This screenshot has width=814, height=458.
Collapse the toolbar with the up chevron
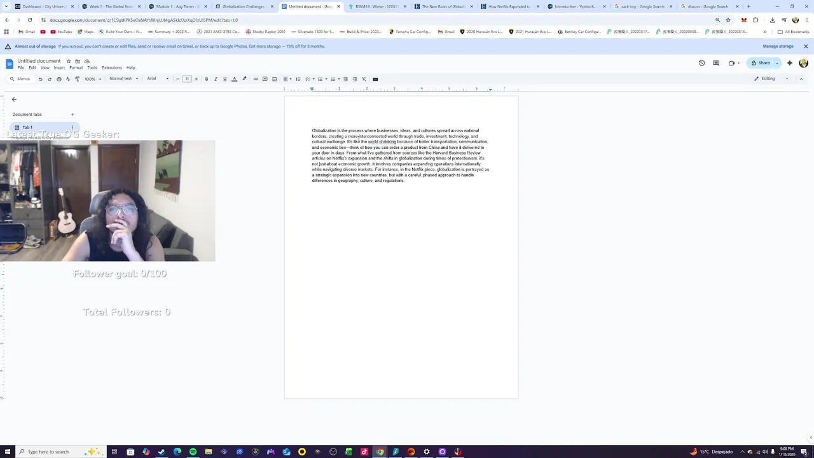pyautogui.click(x=801, y=79)
